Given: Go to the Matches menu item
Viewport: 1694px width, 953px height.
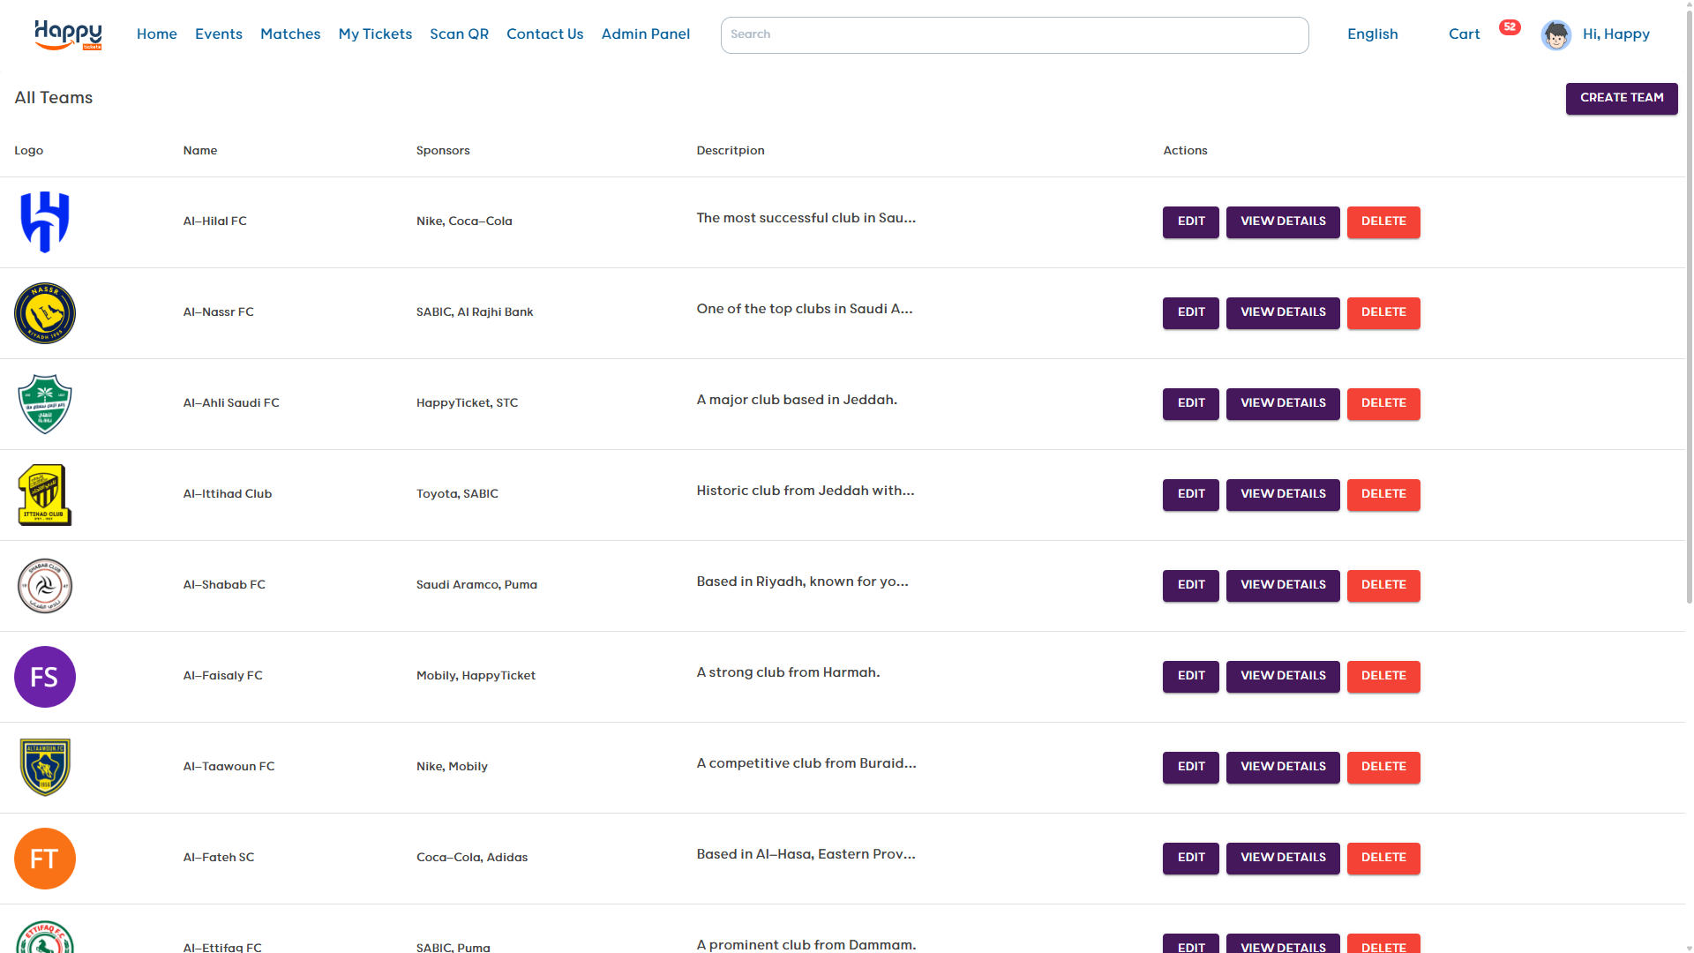Looking at the screenshot, I should tap(290, 34).
